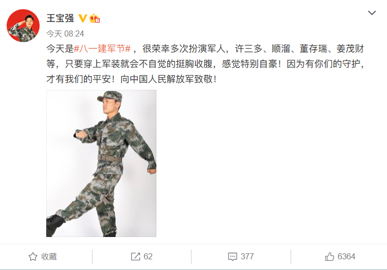
Task: Enlarge the marching soldier photo thumbnail
Action: tap(101, 163)
